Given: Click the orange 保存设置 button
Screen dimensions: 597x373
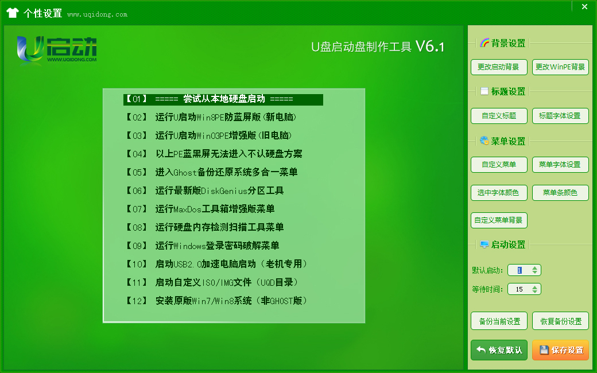Looking at the screenshot, I should click(x=560, y=350).
